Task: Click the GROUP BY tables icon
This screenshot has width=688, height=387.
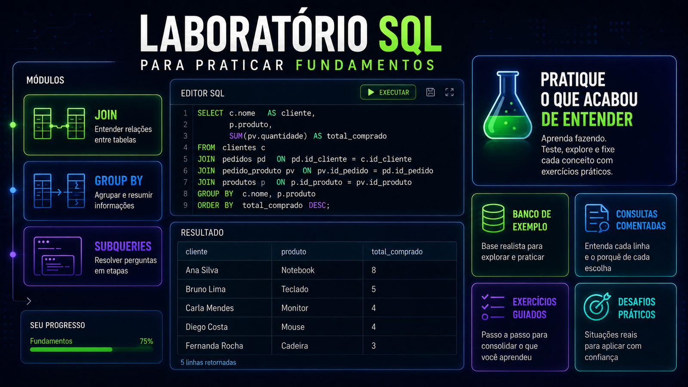Action: click(x=59, y=190)
